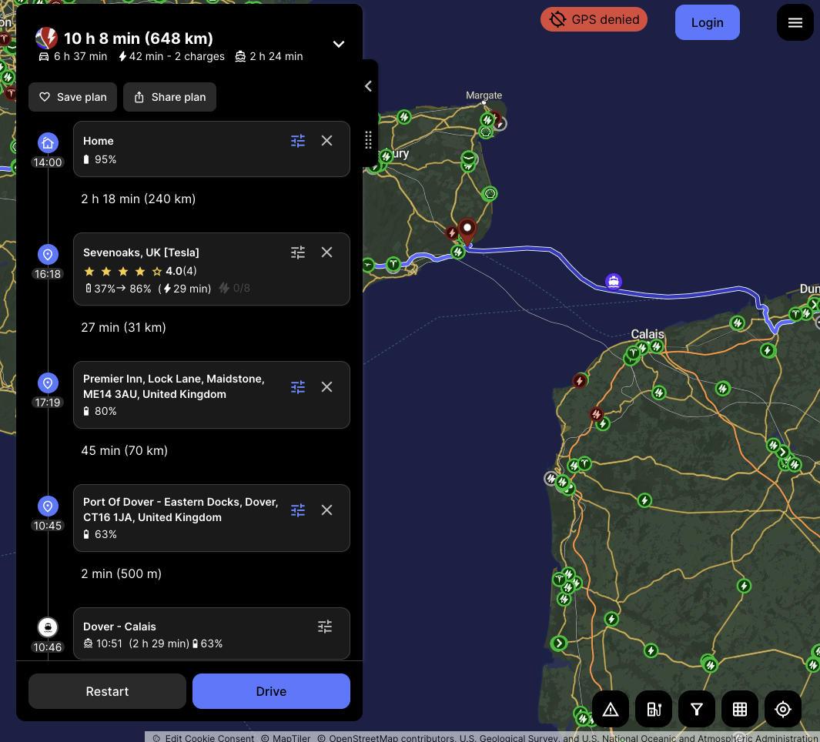Click the Home icon at 14:00

[x=48, y=142]
